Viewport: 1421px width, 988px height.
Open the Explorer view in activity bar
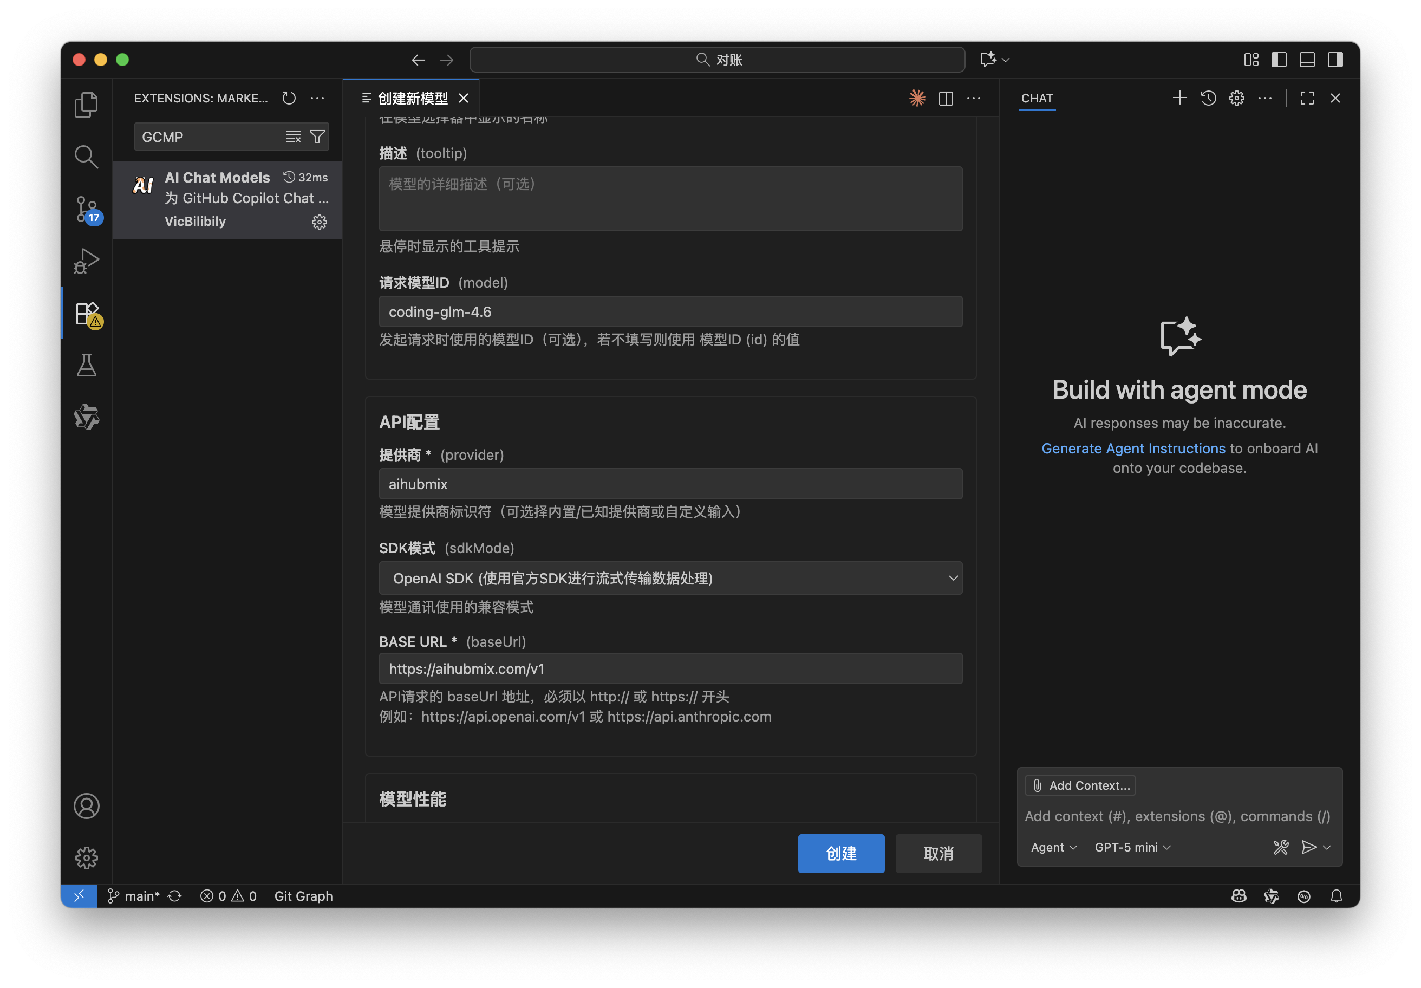pos(86,105)
